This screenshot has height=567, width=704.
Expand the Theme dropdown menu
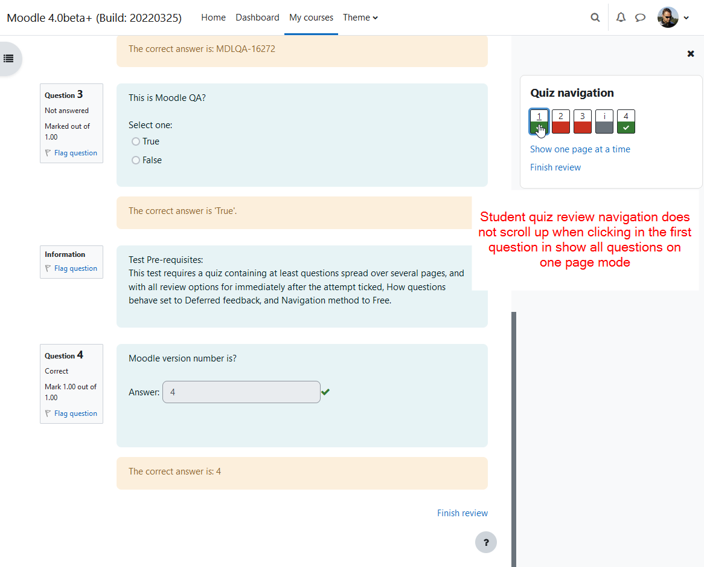360,18
